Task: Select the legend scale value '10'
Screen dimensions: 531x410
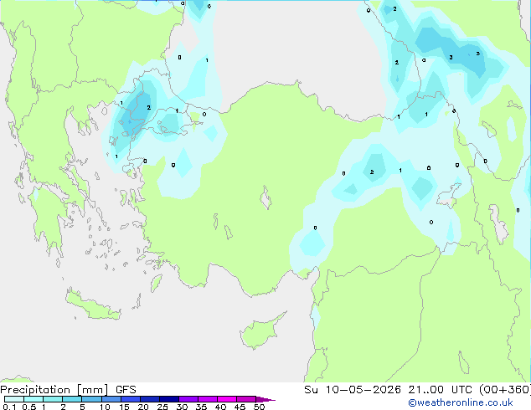Action: click(105, 407)
